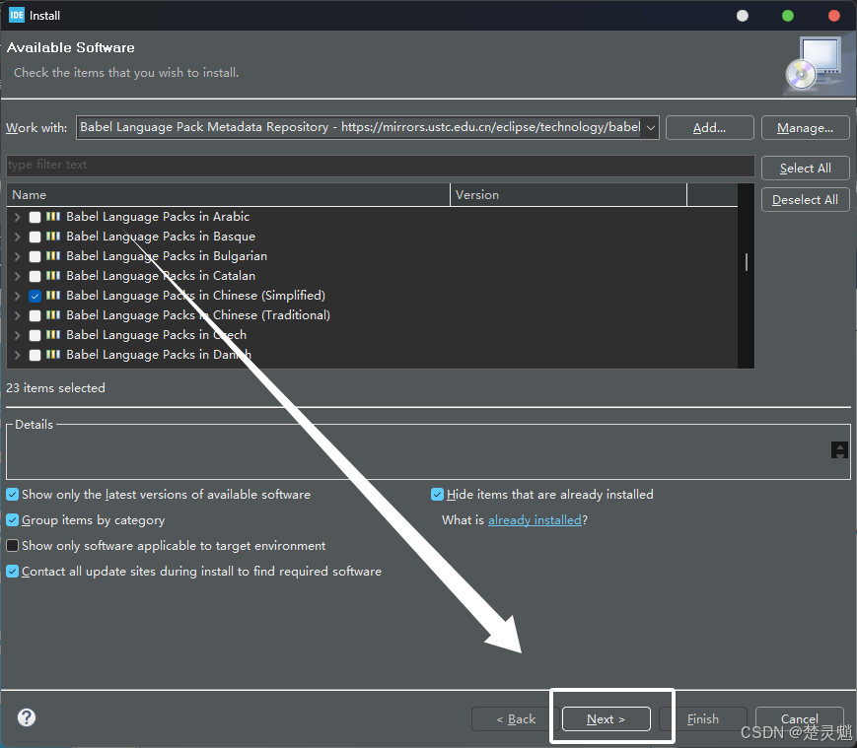Check the Catalan language pack checkbox

[x=35, y=276]
